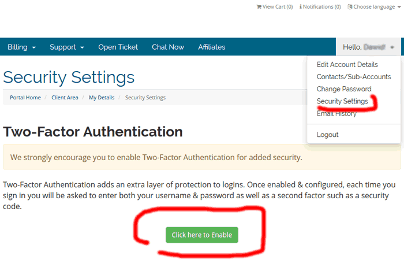Open Security Settings from account menu
This screenshot has height=267, width=404.
(x=342, y=101)
